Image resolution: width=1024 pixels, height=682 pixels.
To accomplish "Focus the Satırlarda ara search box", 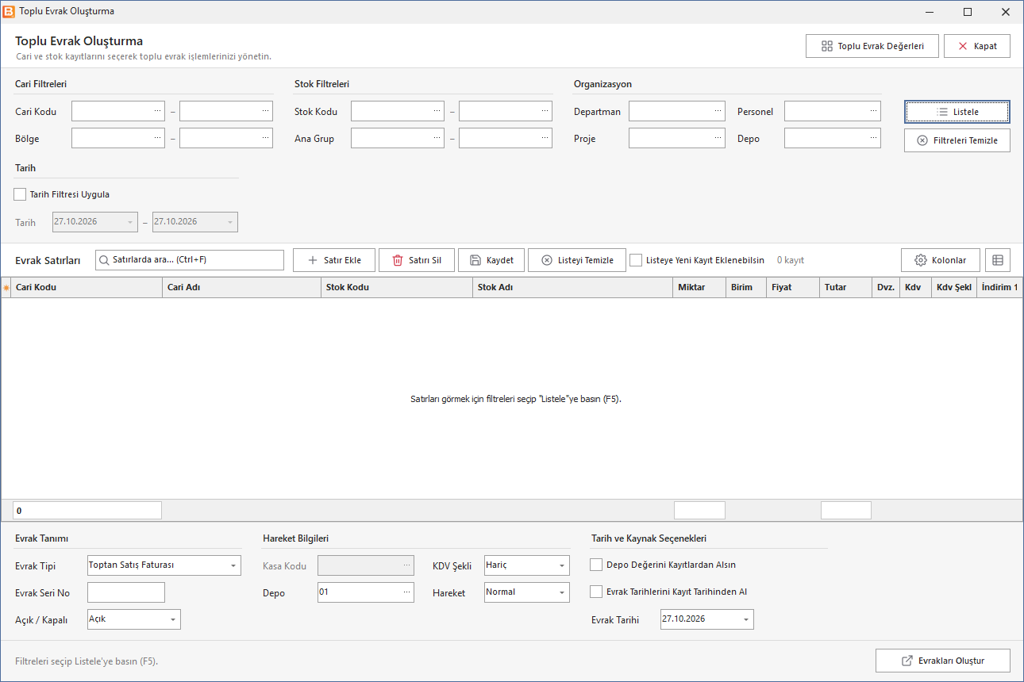I will pyautogui.click(x=190, y=259).
